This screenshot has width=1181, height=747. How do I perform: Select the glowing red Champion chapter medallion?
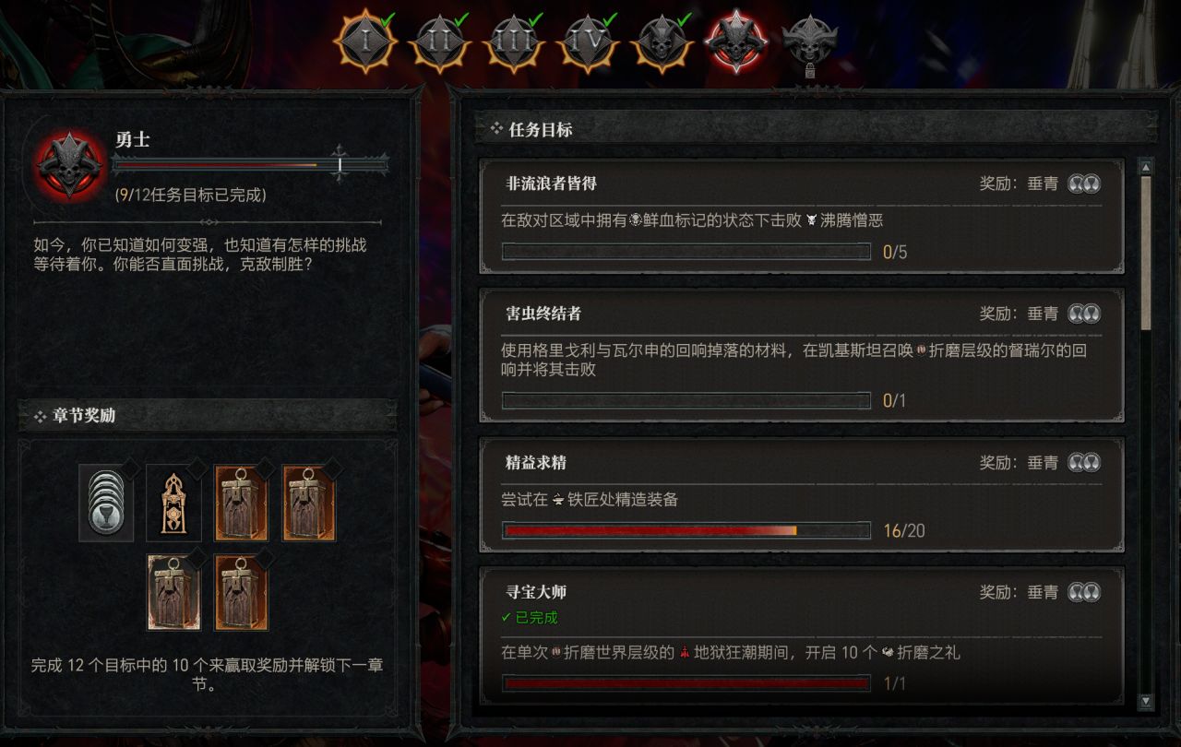click(735, 41)
